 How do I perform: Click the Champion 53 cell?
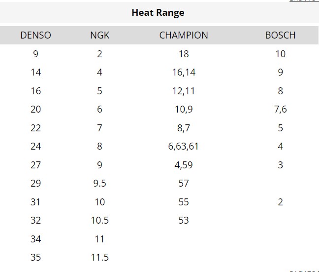pos(184,221)
